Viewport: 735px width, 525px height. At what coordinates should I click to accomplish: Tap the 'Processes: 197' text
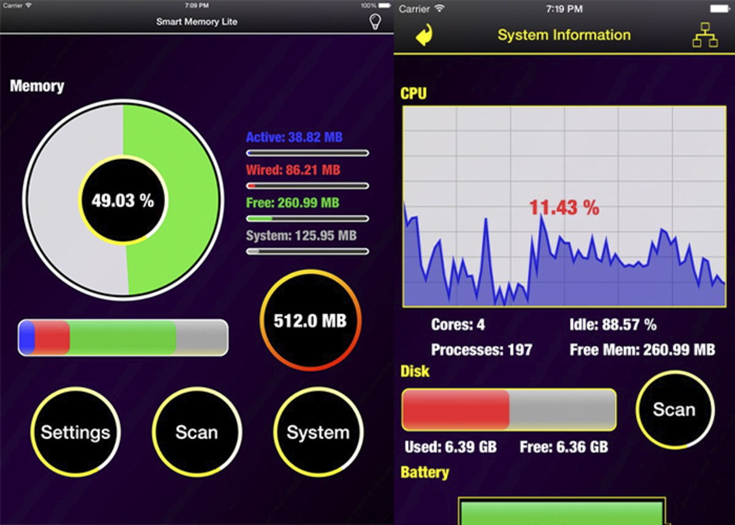(x=482, y=350)
